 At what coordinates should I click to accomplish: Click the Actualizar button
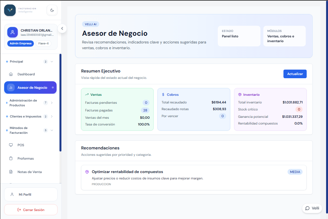coord(295,74)
